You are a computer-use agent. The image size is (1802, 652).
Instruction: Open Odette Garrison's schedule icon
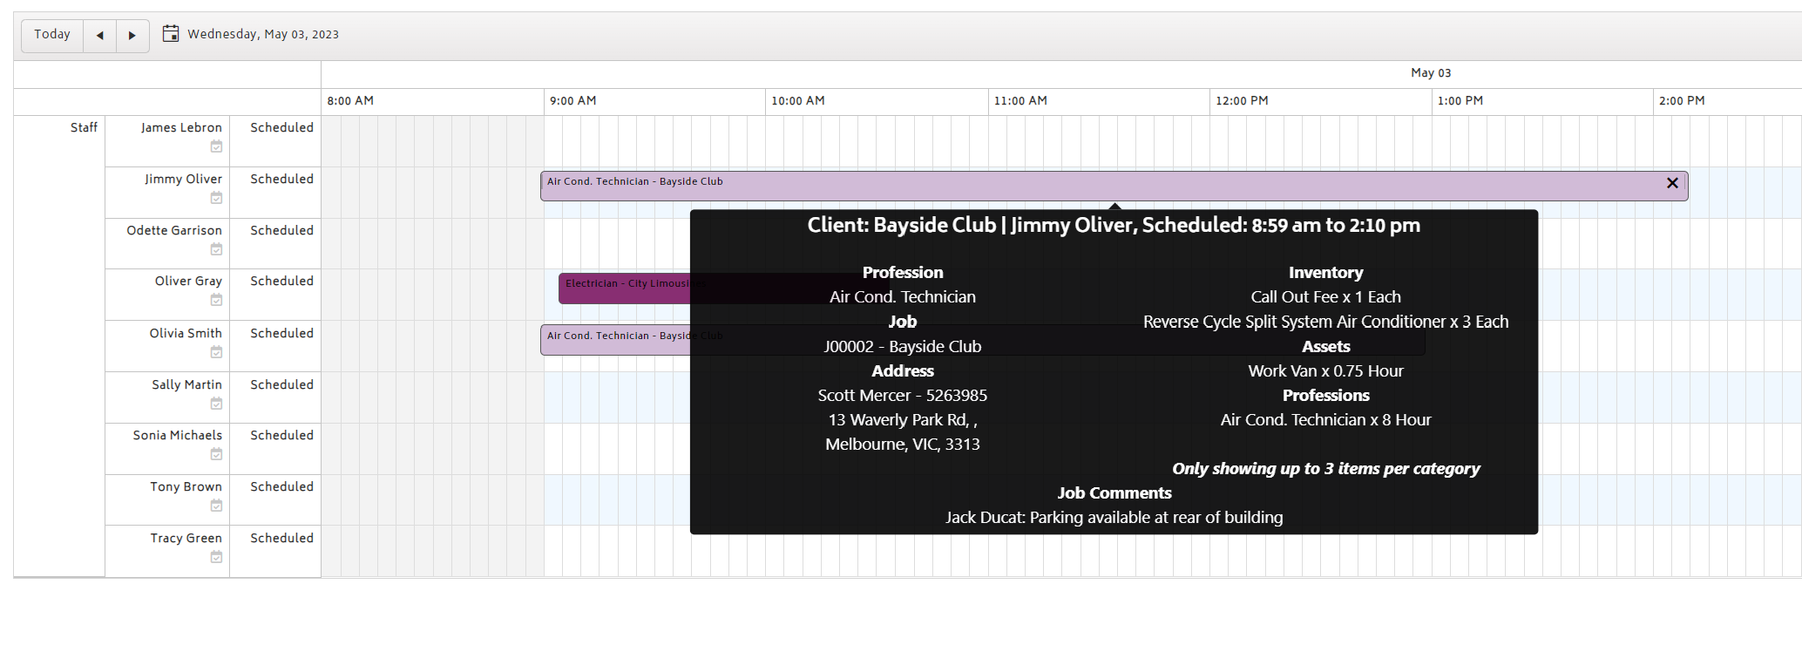[x=216, y=249]
